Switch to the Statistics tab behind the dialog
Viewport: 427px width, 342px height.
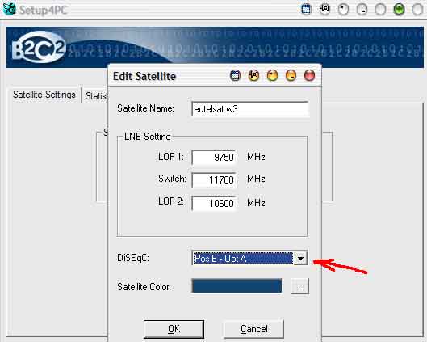pyautogui.click(x=96, y=96)
